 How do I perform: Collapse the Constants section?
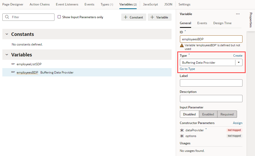coord(7,34)
